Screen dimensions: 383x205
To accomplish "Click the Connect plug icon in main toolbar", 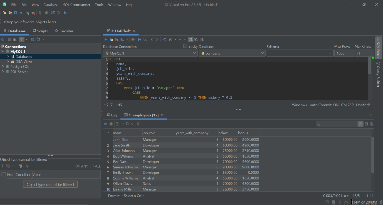I will (x=27, y=13).
